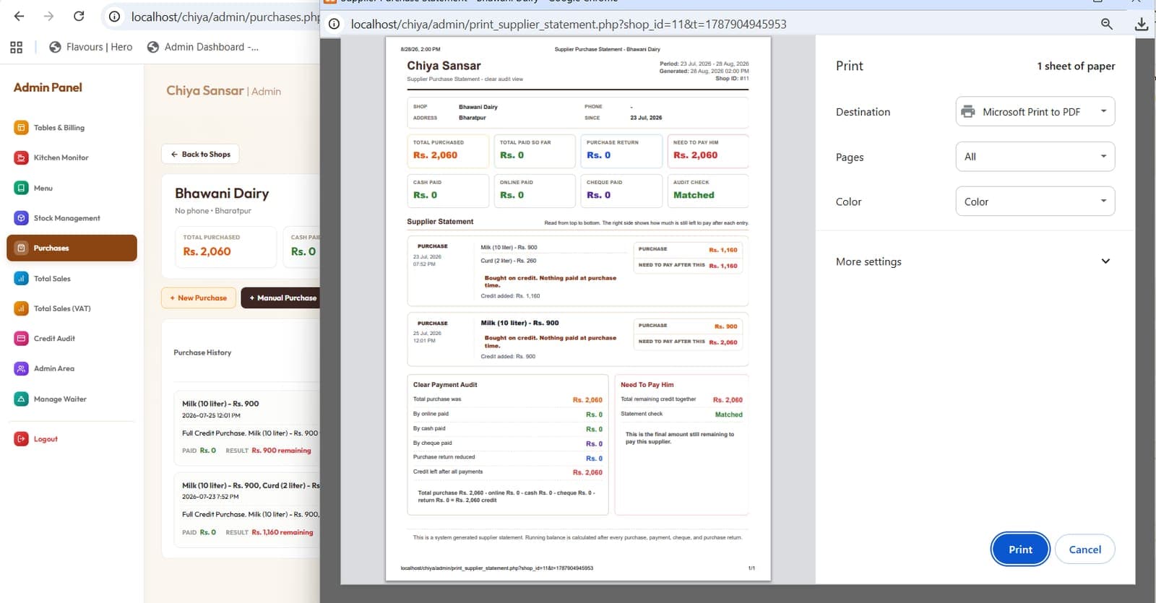Click the Menu sidebar icon
The height and width of the screenshot is (603, 1156).
(x=21, y=188)
